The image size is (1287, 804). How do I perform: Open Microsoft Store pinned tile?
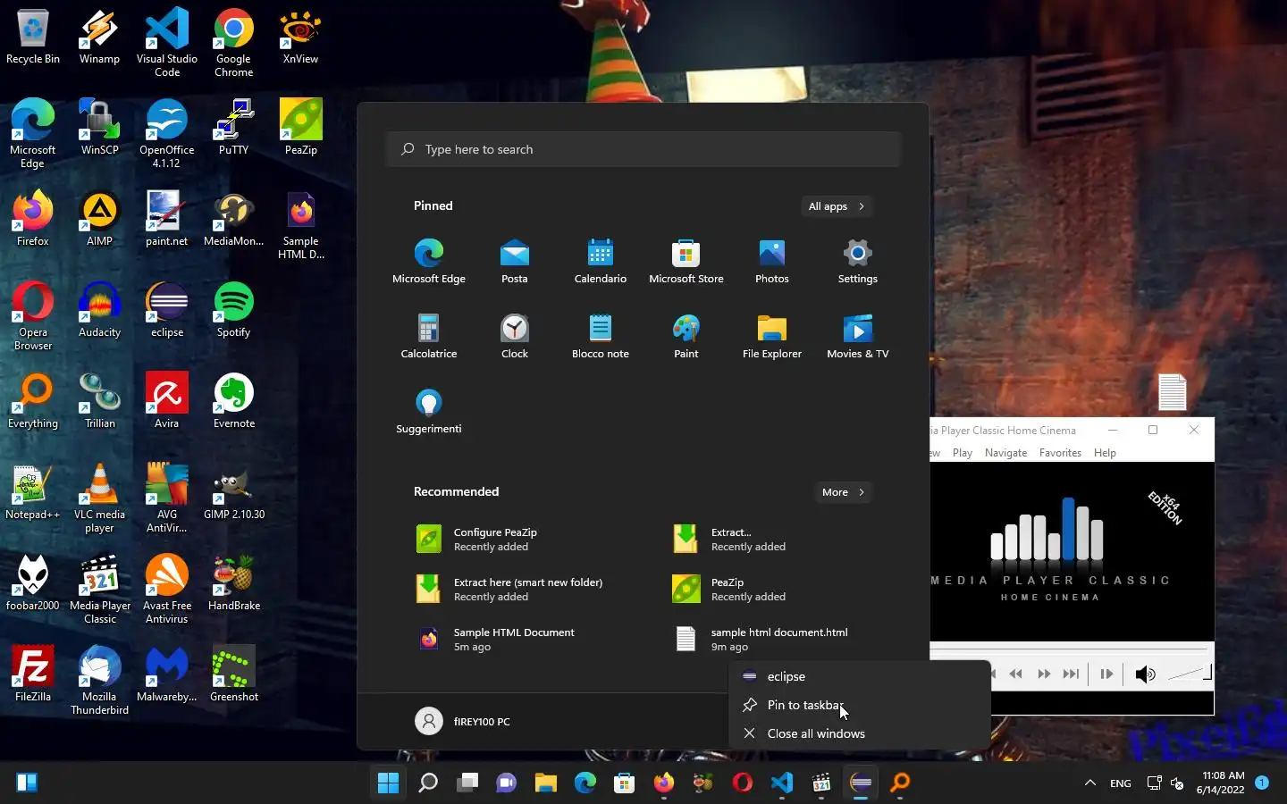point(686,261)
